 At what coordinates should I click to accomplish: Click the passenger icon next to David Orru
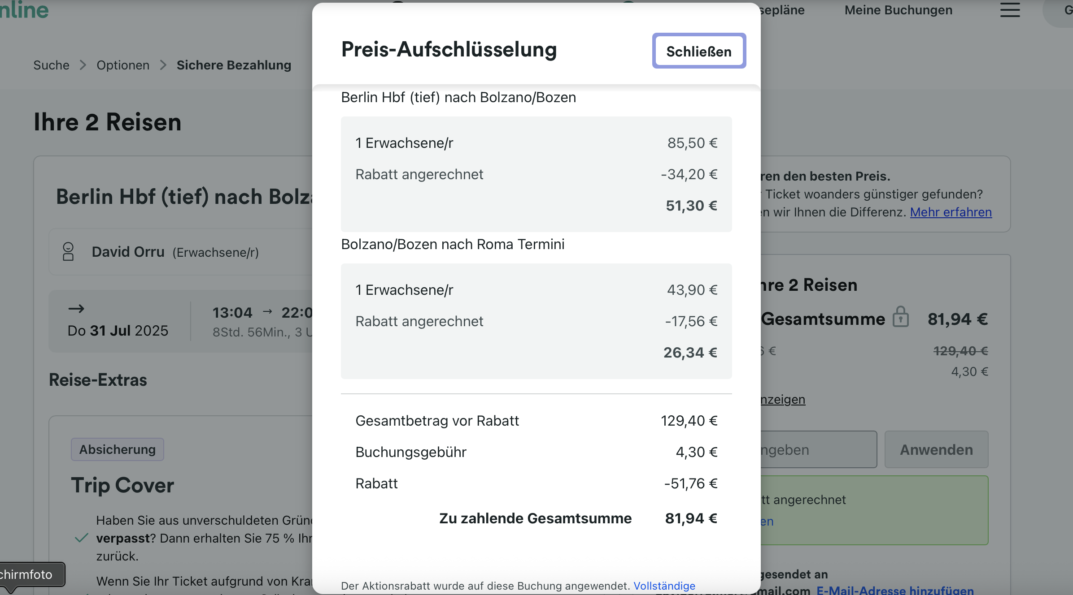tap(68, 252)
